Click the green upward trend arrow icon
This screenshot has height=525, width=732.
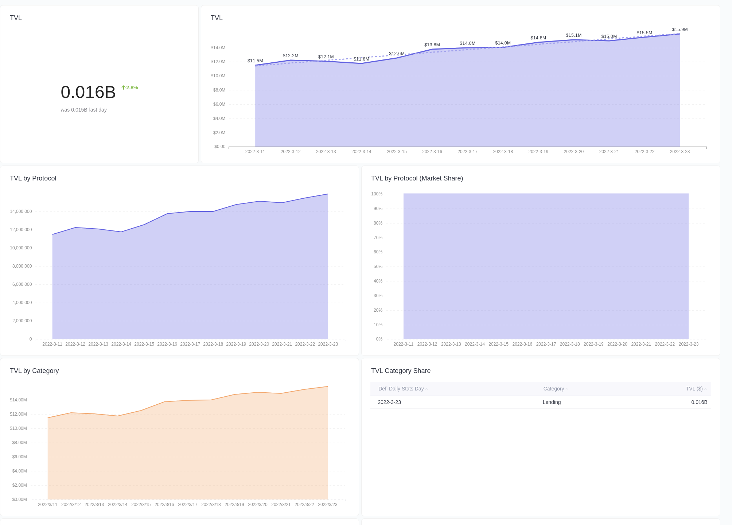click(x=124, y=87)
